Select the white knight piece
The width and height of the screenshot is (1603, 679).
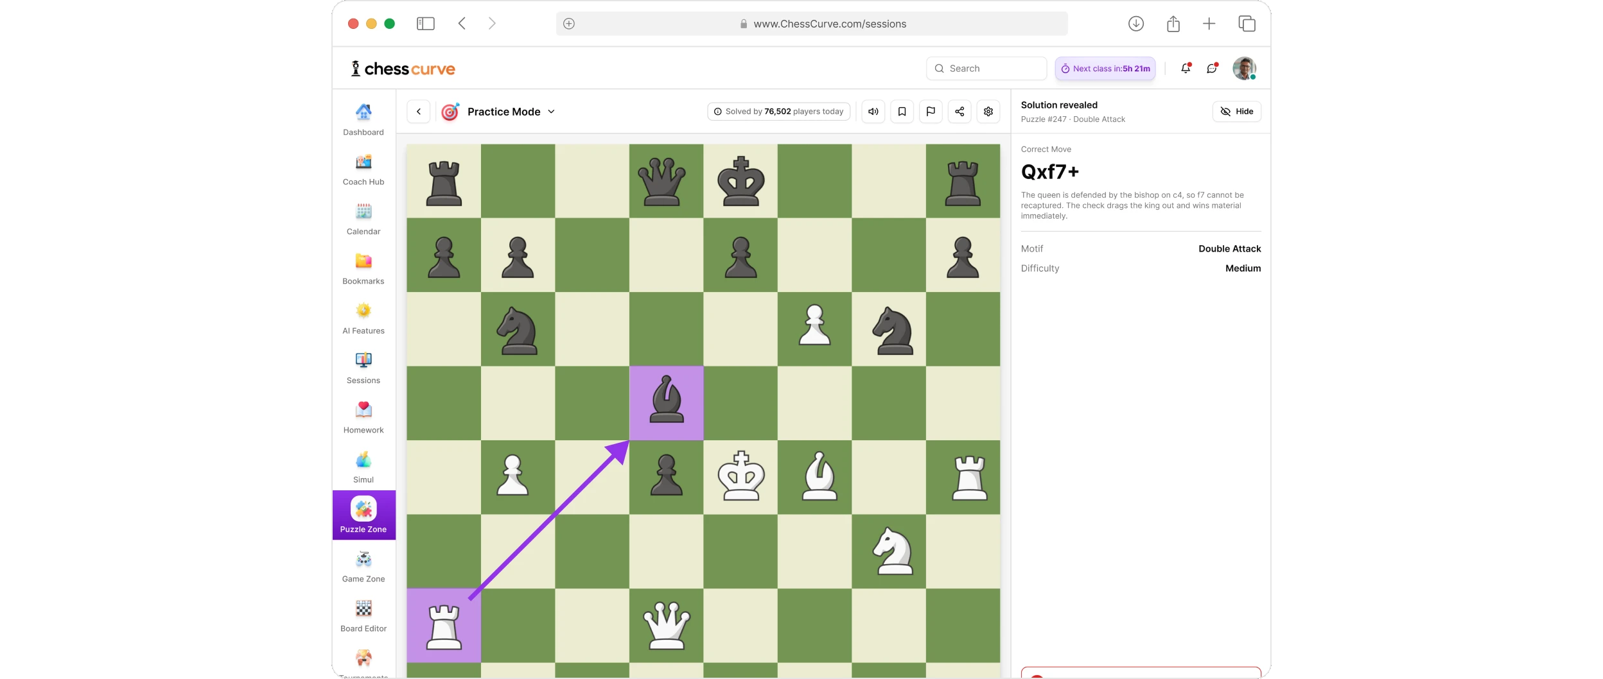(892, 551)
